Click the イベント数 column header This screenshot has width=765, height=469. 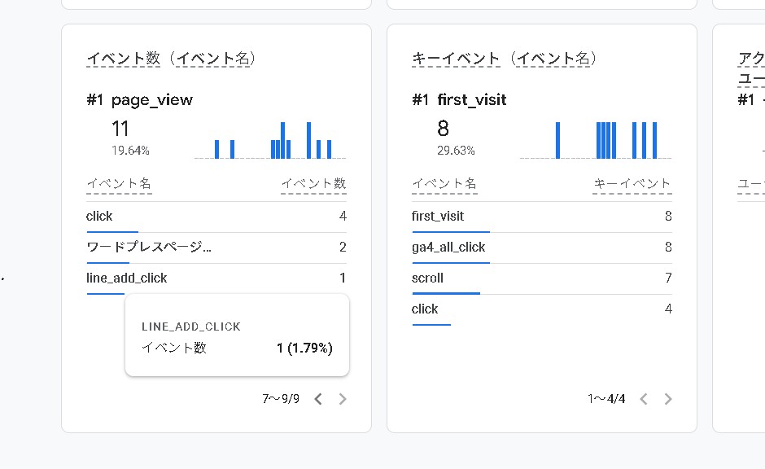[x=313, y=184]
